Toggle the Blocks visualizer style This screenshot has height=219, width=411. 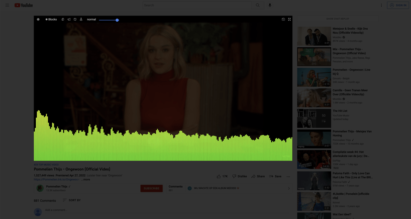point(51,19)
